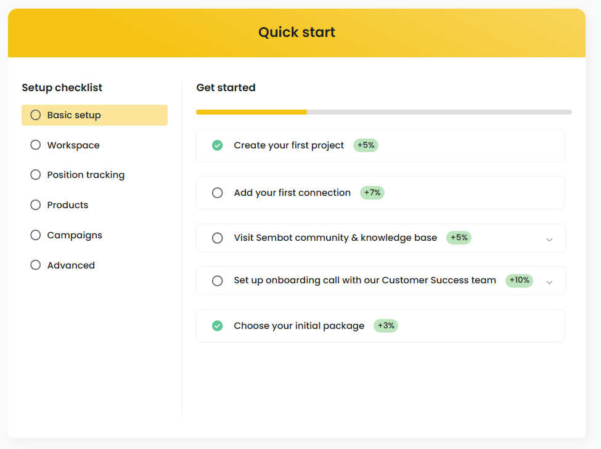Click the +7% badge on first connection
Image resolution: width=601 pixels, height=449 pixels.
coord(372,193)
